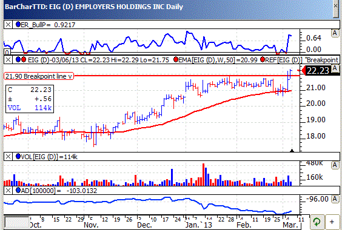Click the green refresh icon
The height and width of the screenshot is (230, 342).
(317, 222)
